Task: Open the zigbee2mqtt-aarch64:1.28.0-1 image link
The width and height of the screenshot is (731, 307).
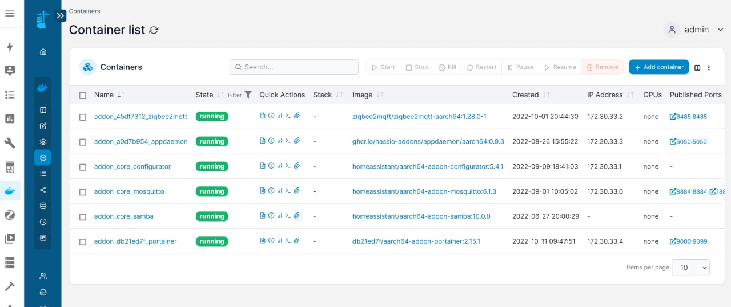Action: 419,116
